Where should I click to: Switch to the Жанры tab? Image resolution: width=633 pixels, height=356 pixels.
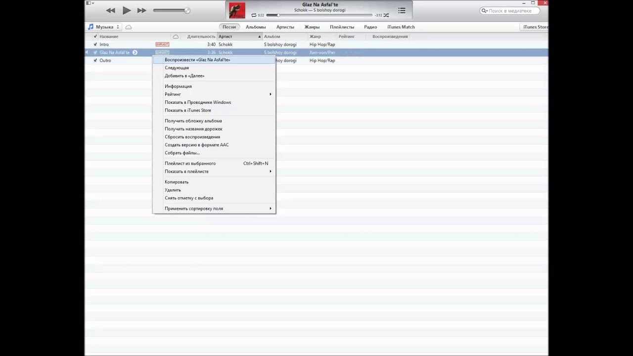tap(312, 27)
